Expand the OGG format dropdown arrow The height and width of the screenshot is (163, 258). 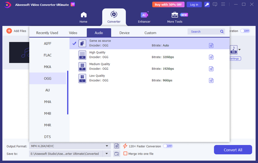pos(240,50)
